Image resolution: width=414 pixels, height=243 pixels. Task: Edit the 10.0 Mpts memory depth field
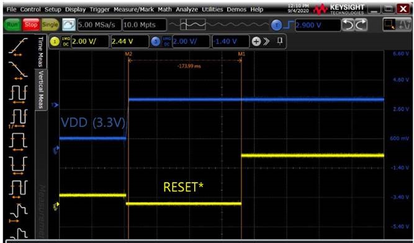pos(145,25)
